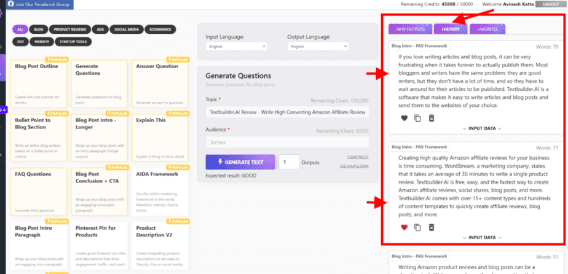Click the USE SAMPLE DATA link
Viewport: 568px width, 274px height.
(354, 166)
